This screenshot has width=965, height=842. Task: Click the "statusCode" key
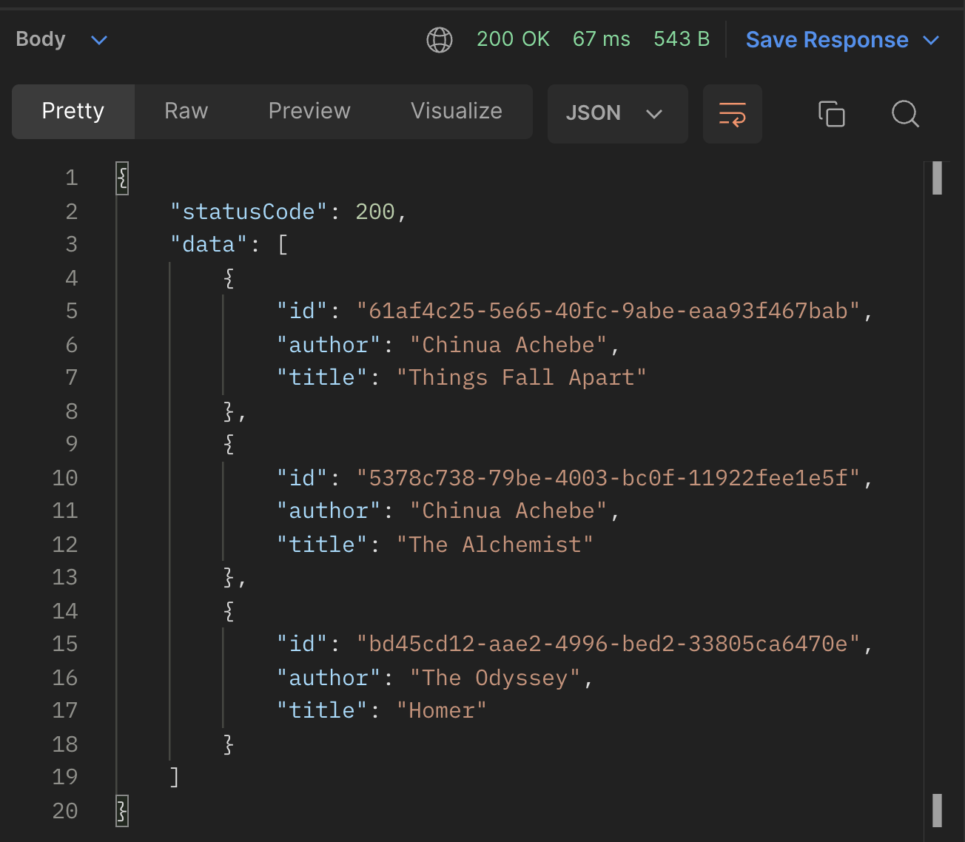click(249, 212)
